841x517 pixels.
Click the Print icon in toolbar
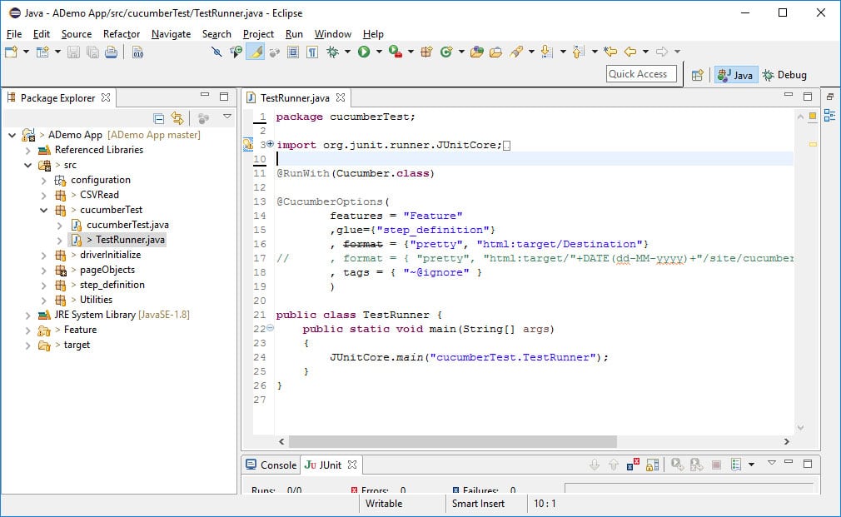point(111,52)
